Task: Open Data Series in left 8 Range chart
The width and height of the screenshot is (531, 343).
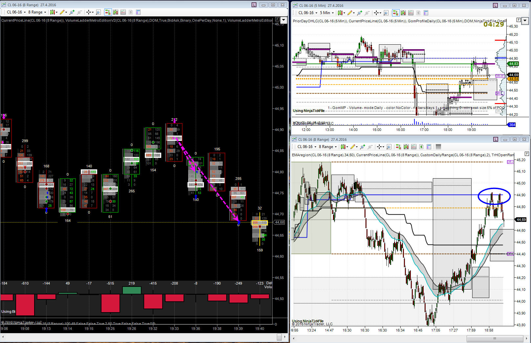Action: (116, 12)
